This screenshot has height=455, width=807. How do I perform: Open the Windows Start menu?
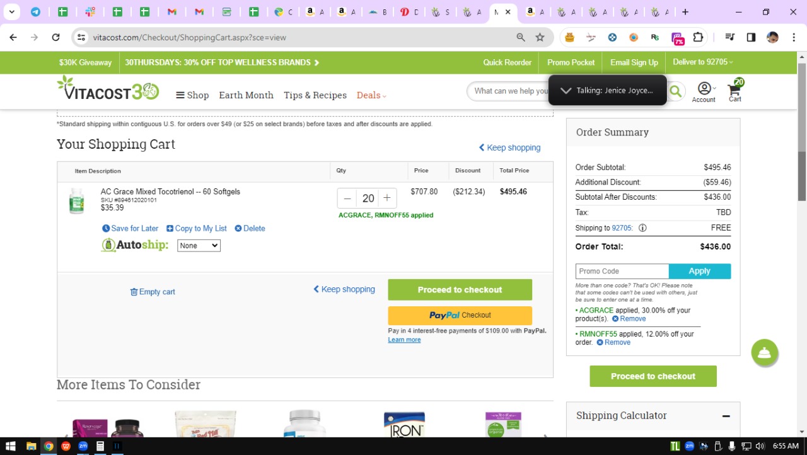click(x=11, y=446)
